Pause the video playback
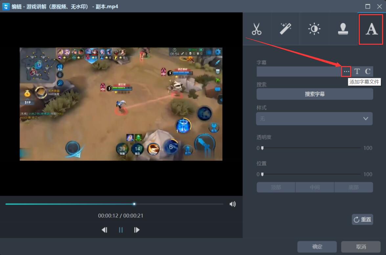The image size is (386, 255). 121,230
